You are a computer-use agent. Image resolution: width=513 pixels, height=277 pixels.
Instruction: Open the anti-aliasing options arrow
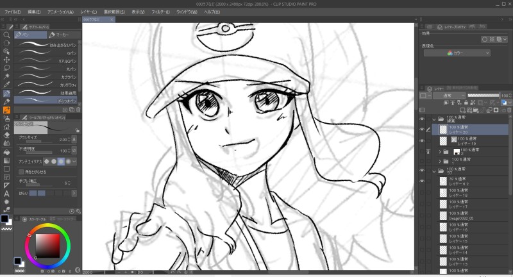tap(74, 161)
